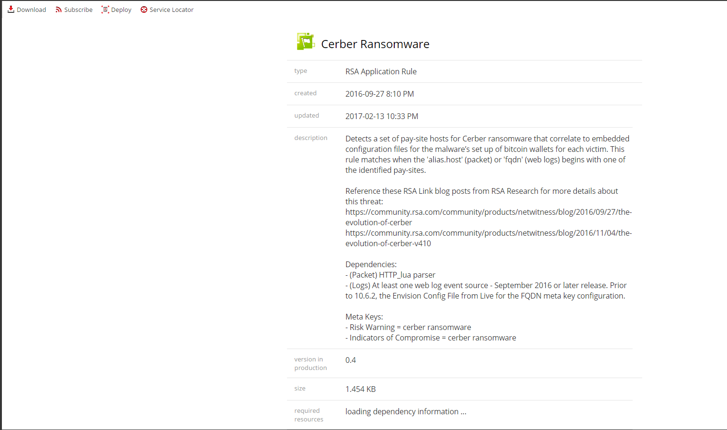Screen dimensions: 727x430
Task: Click the Deploy icon in the toolbar
Action: click(x=105, y=10)
